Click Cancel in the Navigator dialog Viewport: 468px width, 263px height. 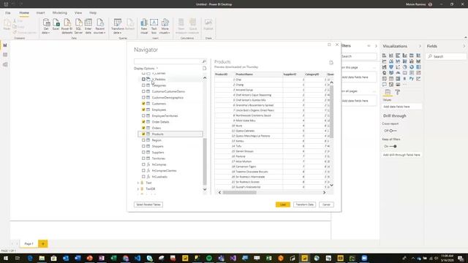coord(326,205)
